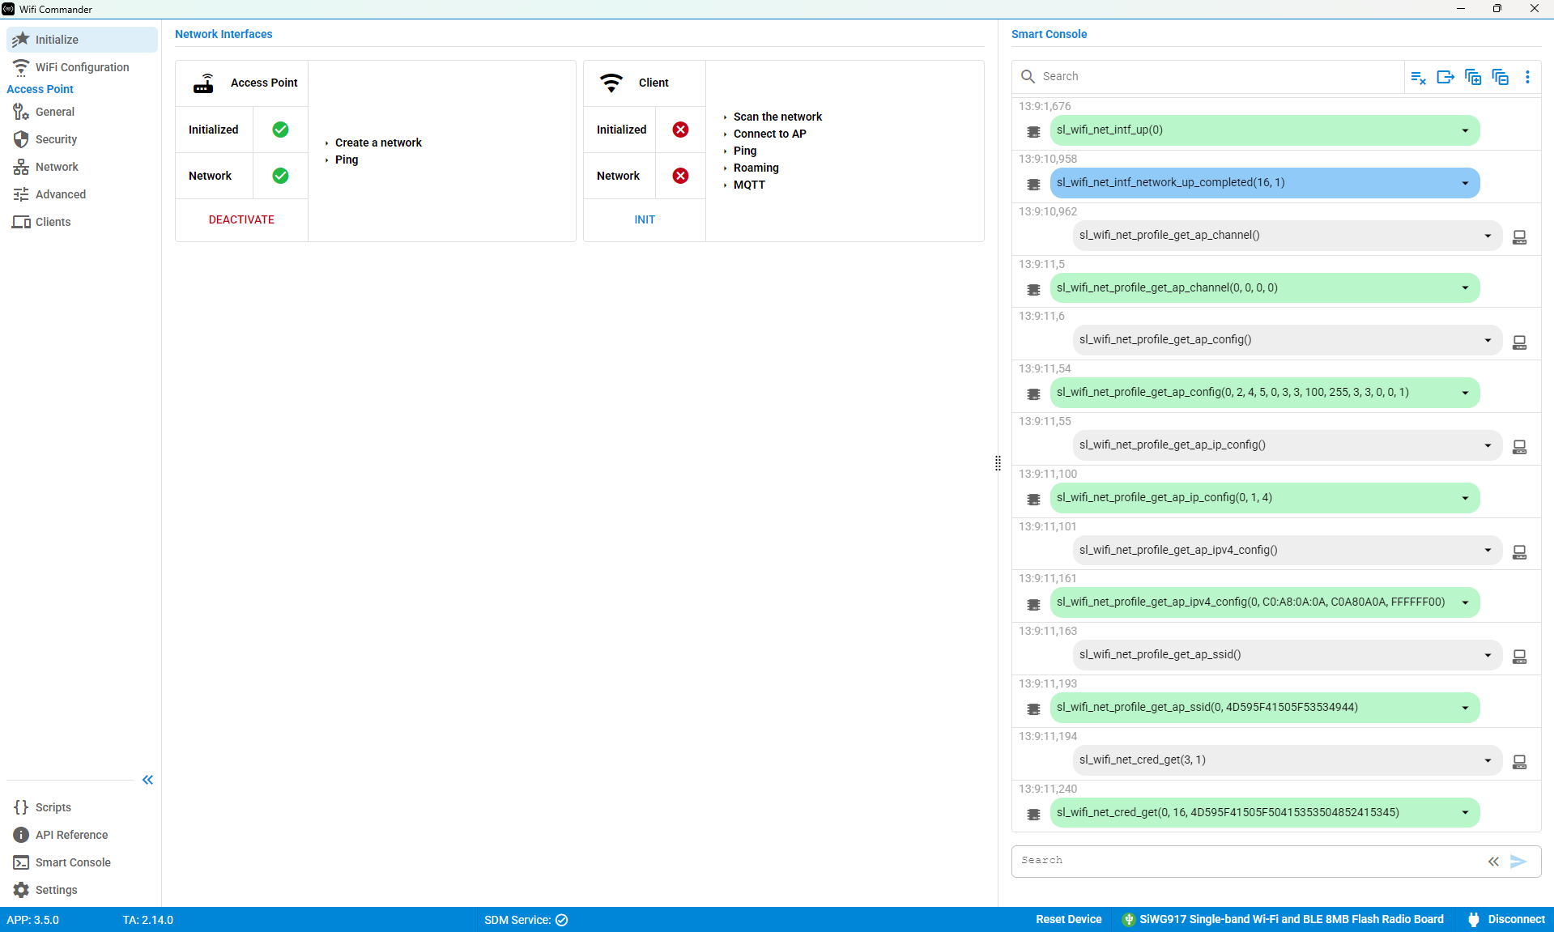This screenshot has height=932, width=1554.
Task: Click the panel divider drag handle
Action: (x=998, y=463)
